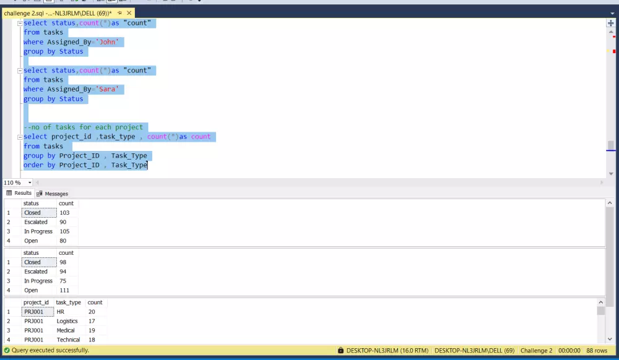The image size is (619, 360).
Task: Select the Results tab
Action: (x=25, y=193)
